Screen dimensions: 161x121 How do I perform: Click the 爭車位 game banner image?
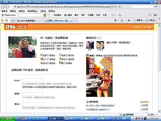point(99,77)
